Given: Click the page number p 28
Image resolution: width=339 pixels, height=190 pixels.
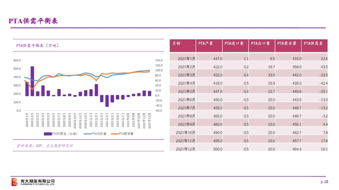Looking at the screenshot, I should [324, 182].
